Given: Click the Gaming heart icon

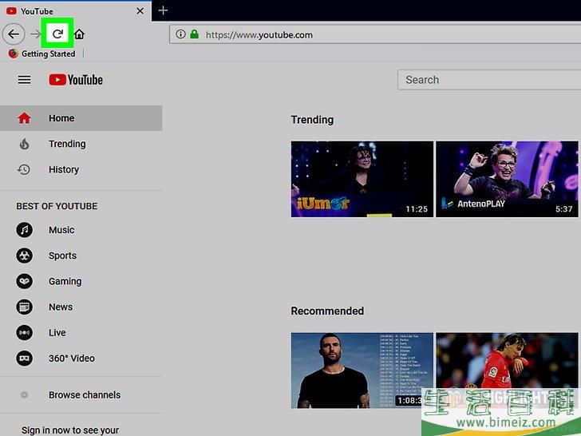Looking at the screenshot, I should pyautogui.click(x=24, y=281).
